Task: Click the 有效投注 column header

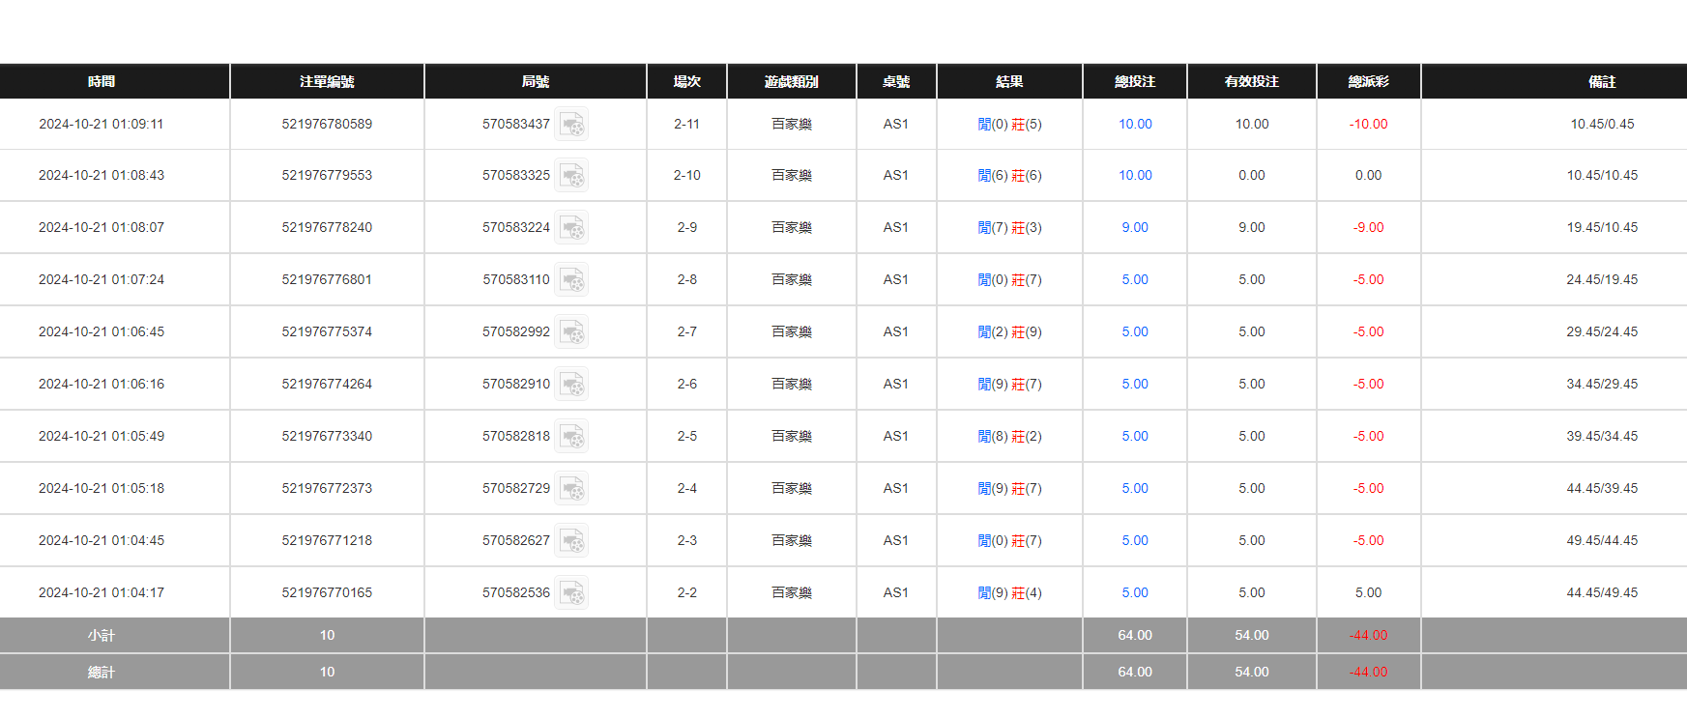Action: point(1251,81)
